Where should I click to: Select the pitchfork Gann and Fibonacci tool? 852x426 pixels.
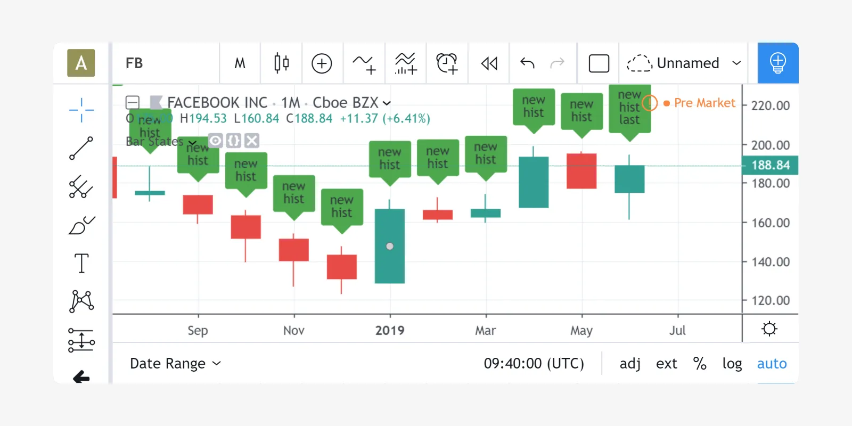pyautogui.click(x=81, y=187)
